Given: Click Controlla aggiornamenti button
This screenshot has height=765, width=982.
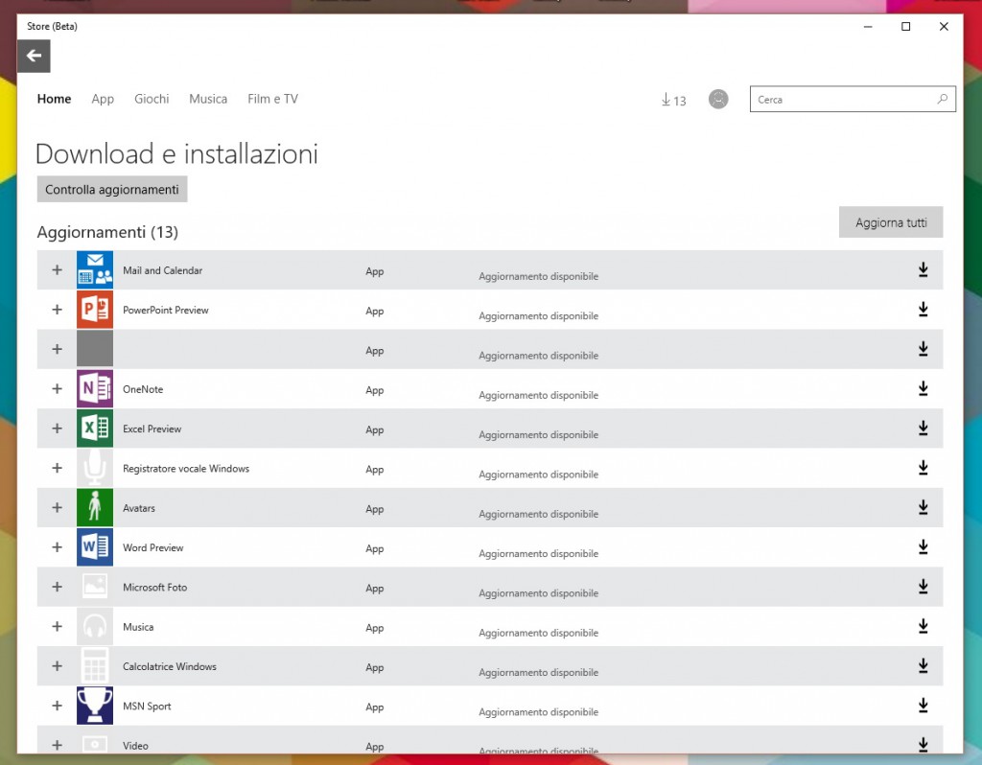Looking at the screenshot, I should click(112, 189).
